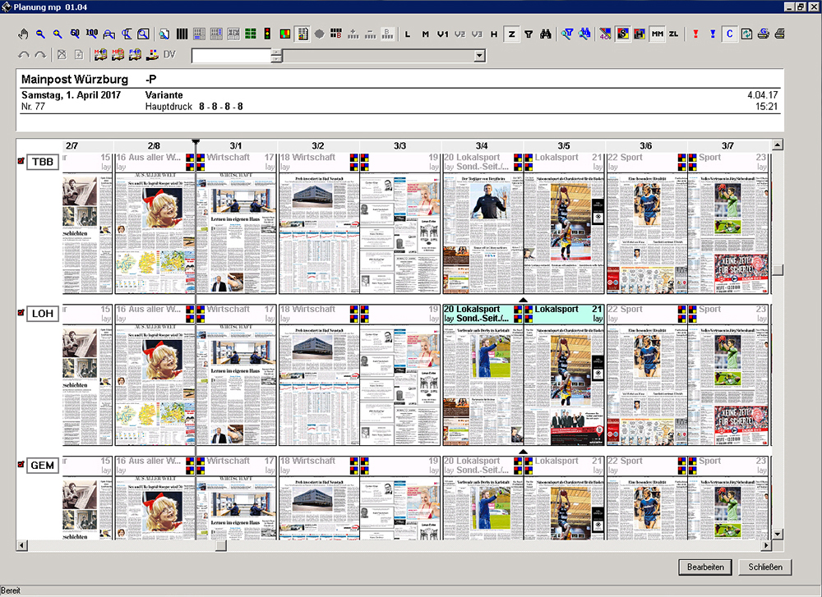Click the Schließen button
Image resolution: width=822 pixels, height=597 pixels.
(765, 567)
